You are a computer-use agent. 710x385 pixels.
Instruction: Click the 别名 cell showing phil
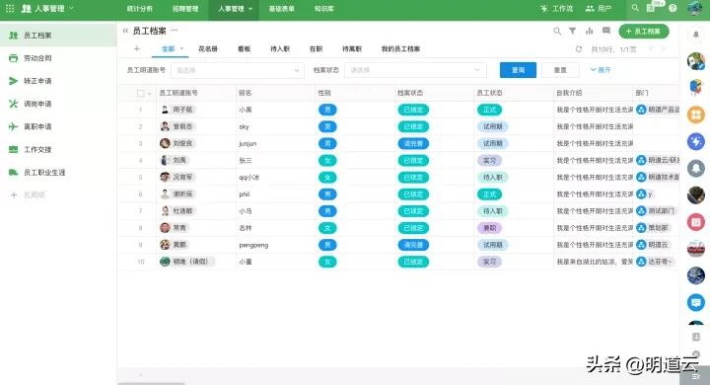[245, 194]
